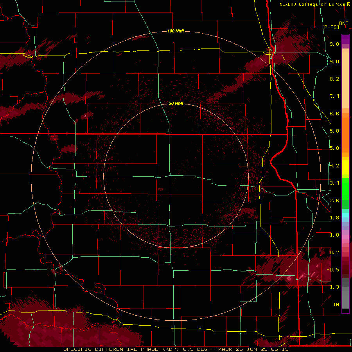Click the 0.2 value on the scale
The height and width of the screenshot is (352, 352).
pos(334,253)
